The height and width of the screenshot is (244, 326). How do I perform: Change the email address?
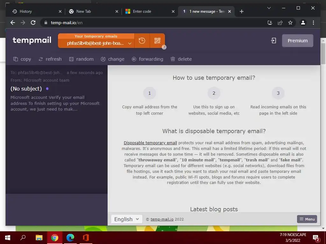[x=112, y=59]
